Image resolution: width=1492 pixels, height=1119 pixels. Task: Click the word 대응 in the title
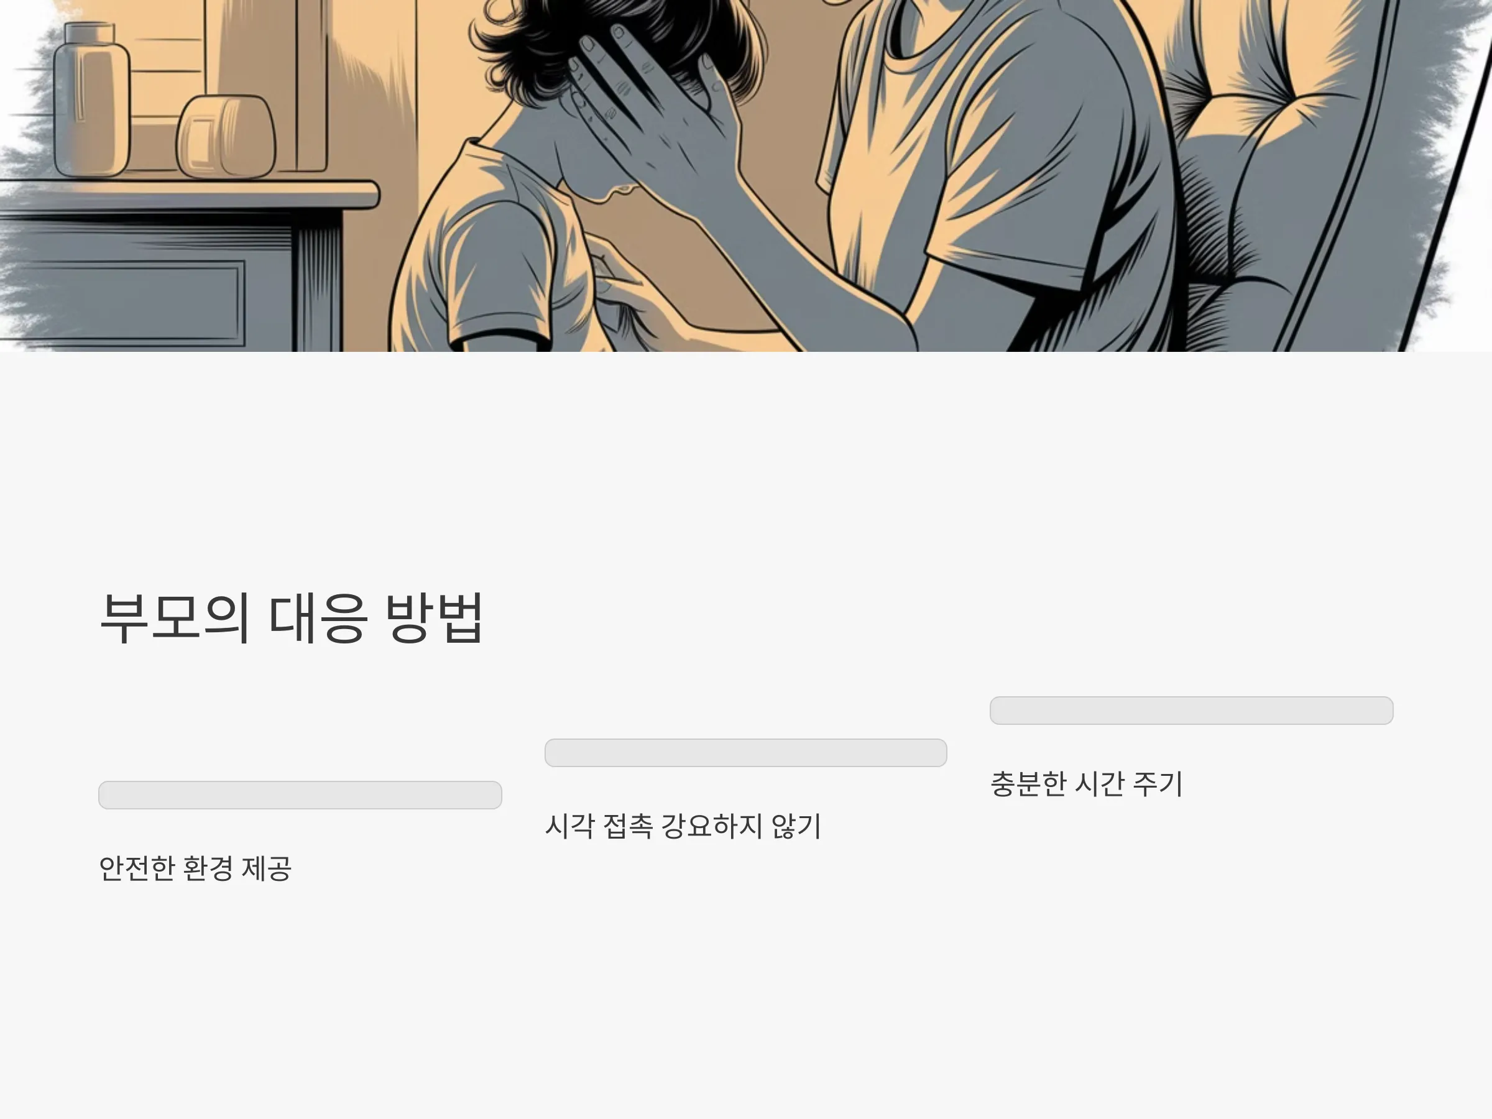click(x=318, y=617)
